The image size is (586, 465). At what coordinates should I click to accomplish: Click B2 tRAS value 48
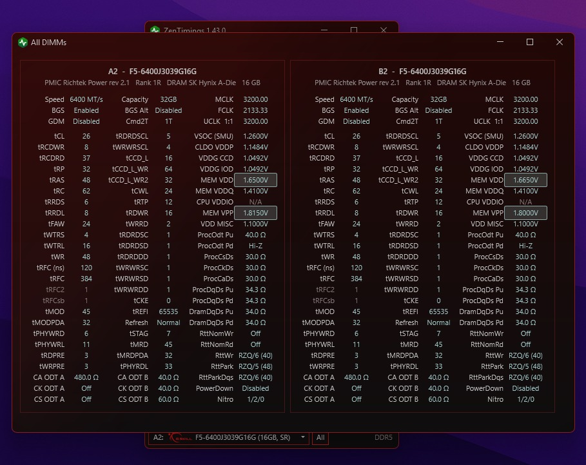[356, 180]
